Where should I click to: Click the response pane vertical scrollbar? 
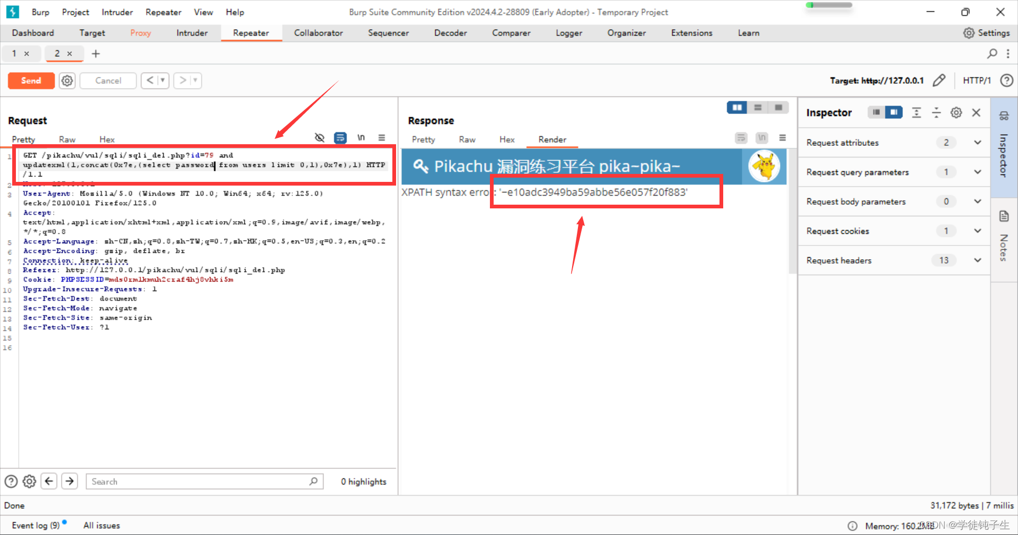click(x=793, y=211)
